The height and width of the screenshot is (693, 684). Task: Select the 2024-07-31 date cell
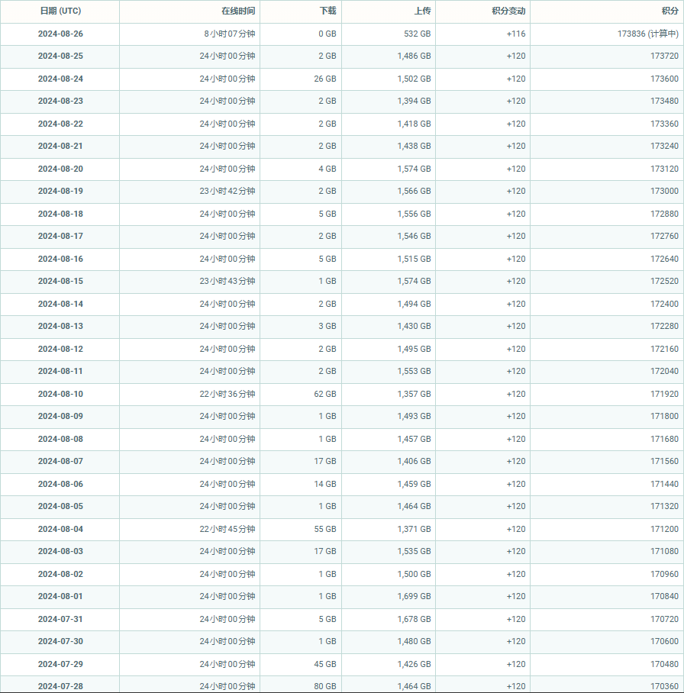[x=60, y=619]
